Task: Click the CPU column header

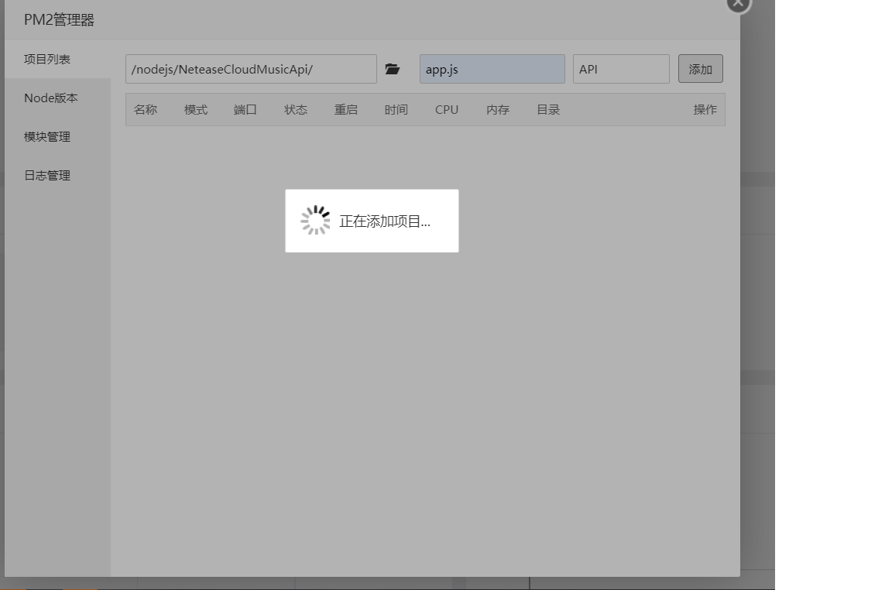Action: [446, 109]
